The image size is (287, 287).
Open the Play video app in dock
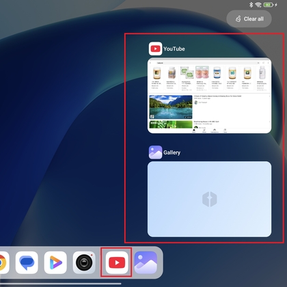[x=55, y=262]
